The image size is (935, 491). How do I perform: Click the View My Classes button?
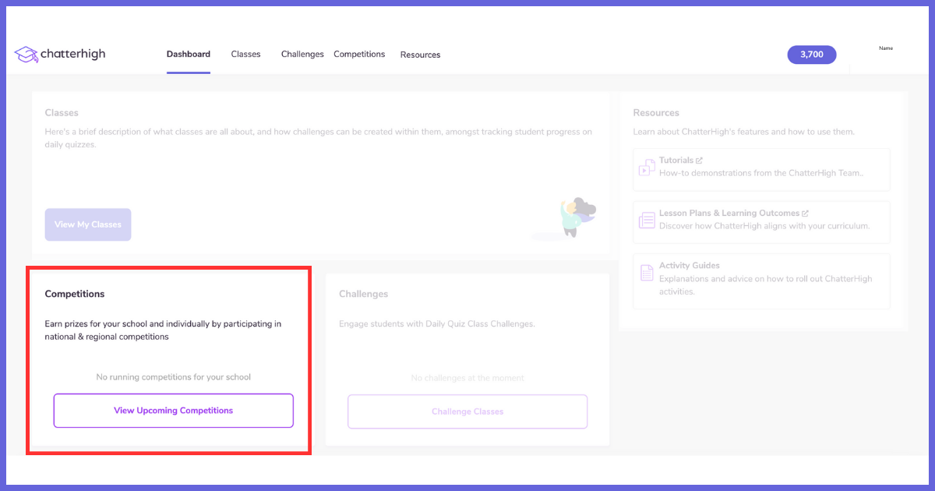[87, 224]
